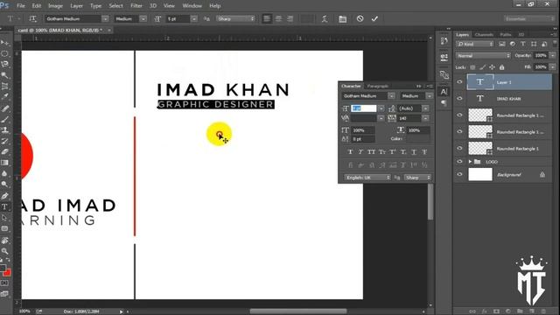Click tracking value field in Character panel

click(x=409, y=118)
